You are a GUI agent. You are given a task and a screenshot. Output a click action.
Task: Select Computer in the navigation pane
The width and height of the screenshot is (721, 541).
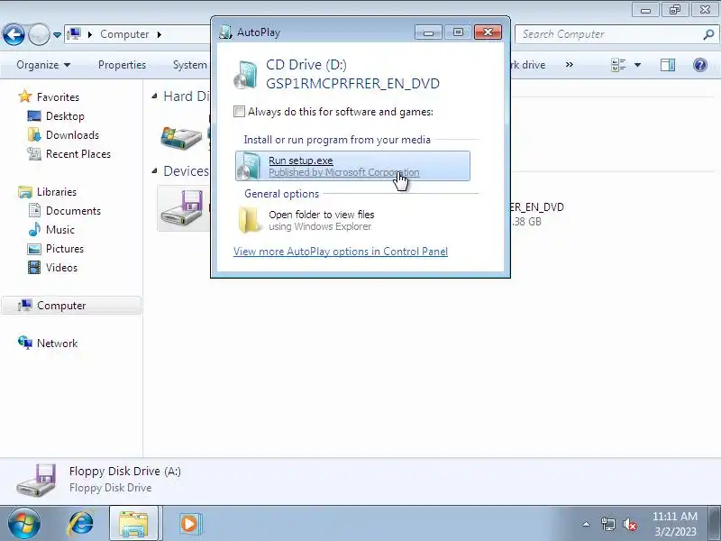(x=71, y=306)
